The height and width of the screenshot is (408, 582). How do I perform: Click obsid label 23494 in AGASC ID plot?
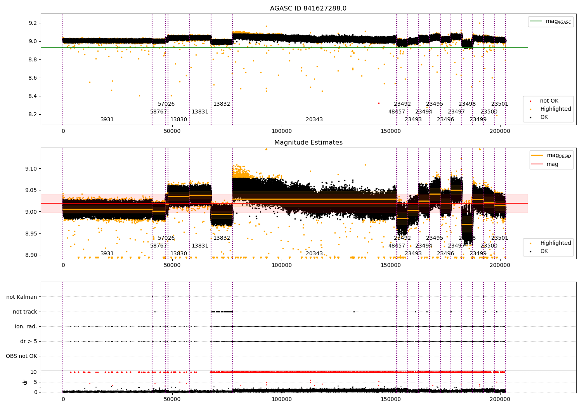(424, 112)
